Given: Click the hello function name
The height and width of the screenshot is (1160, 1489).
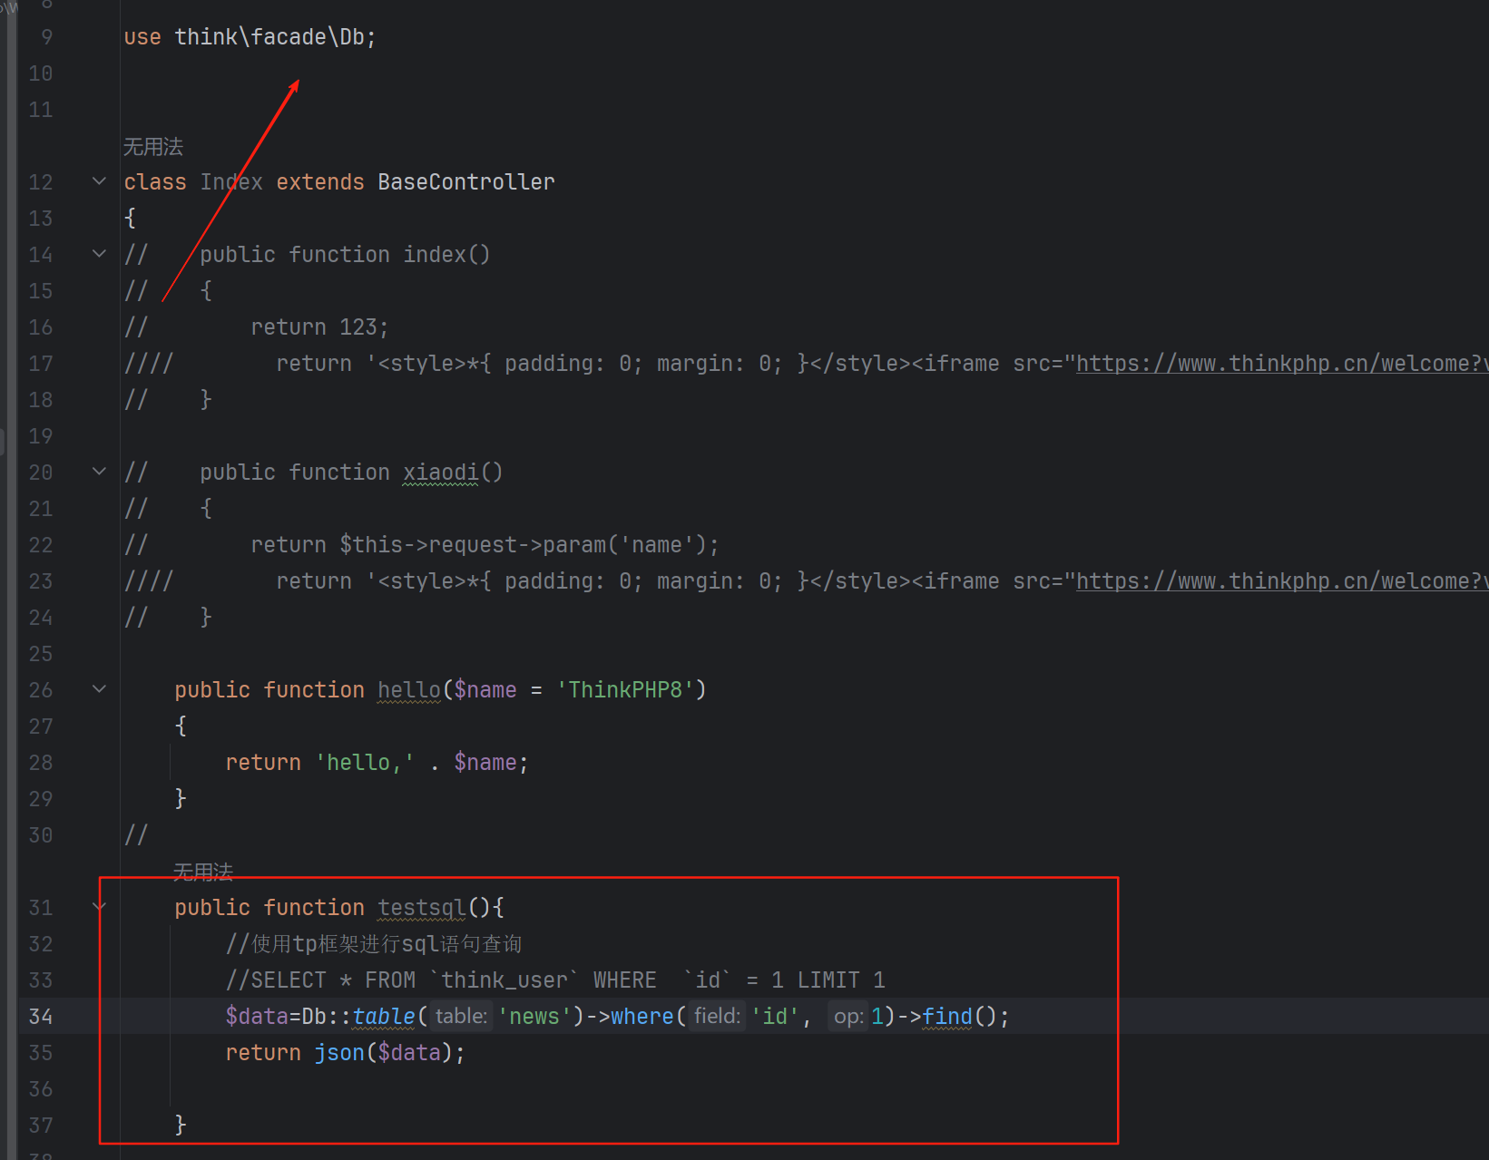Looking at the screenshot, I should tap(409, 690).
